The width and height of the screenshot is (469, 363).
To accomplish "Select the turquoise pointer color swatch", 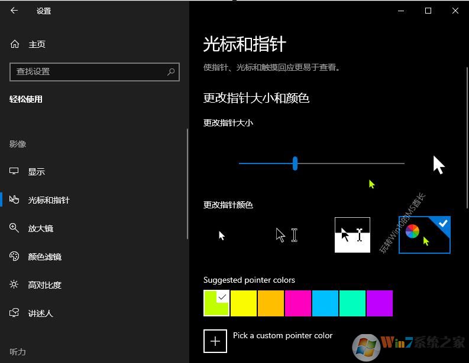I will [352, 303].
